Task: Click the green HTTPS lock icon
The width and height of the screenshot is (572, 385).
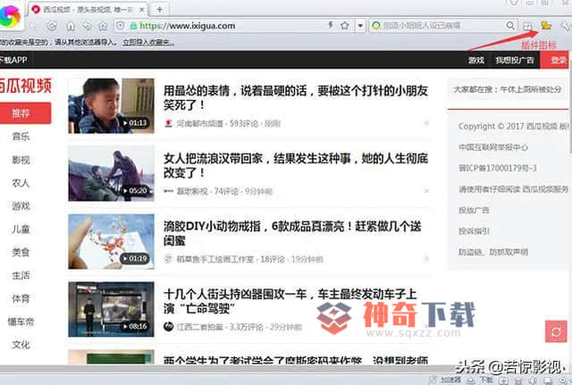Action: coord(133,26)
